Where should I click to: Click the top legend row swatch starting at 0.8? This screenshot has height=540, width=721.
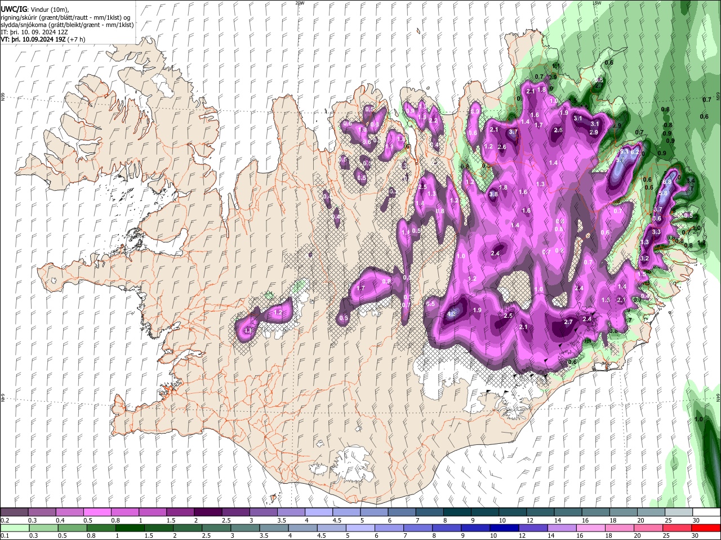coord(124,512)
